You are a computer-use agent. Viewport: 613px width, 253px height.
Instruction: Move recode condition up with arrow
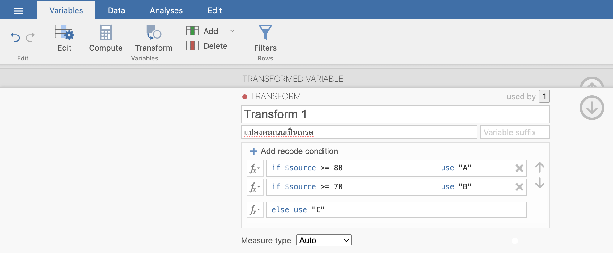(x=540, y=168)
